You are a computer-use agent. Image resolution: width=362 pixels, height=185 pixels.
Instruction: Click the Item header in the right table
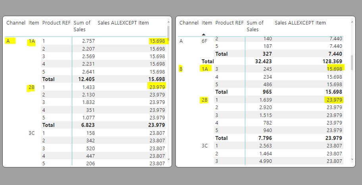click(x=207, y=23)
